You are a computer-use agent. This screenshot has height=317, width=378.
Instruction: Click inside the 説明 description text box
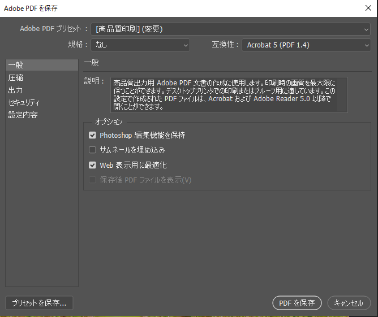(228, 94)
